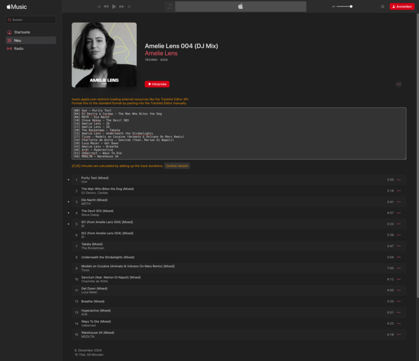The width and height of the screenshot is (419, 361).
Task: Open Radio in the sidebar
Action: pos(31,49)
